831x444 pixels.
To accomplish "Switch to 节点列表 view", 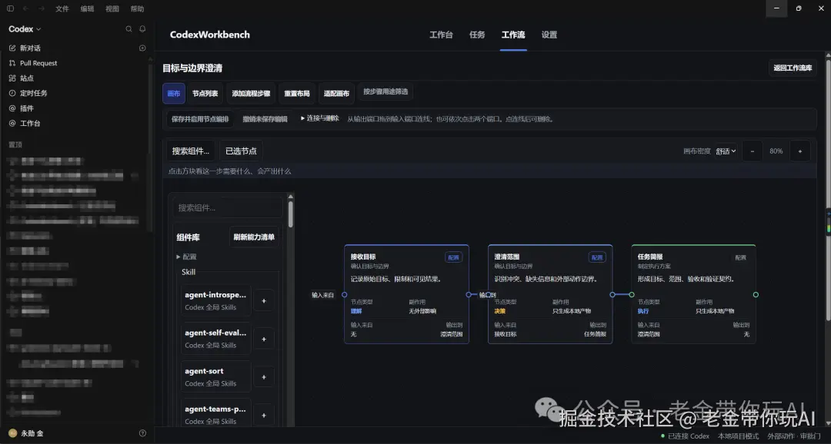I will coord(205,94).
